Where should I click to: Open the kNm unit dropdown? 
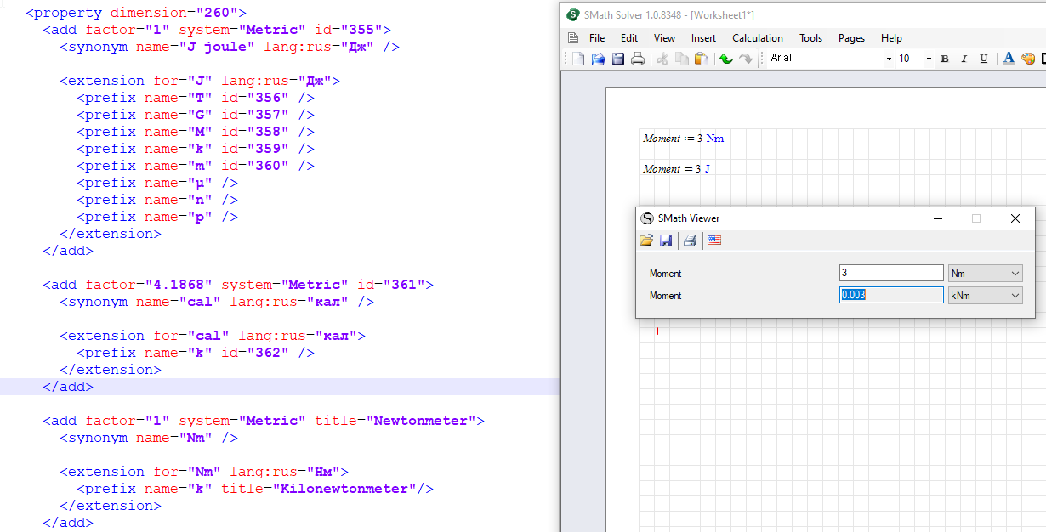click(x=986, y=296)
